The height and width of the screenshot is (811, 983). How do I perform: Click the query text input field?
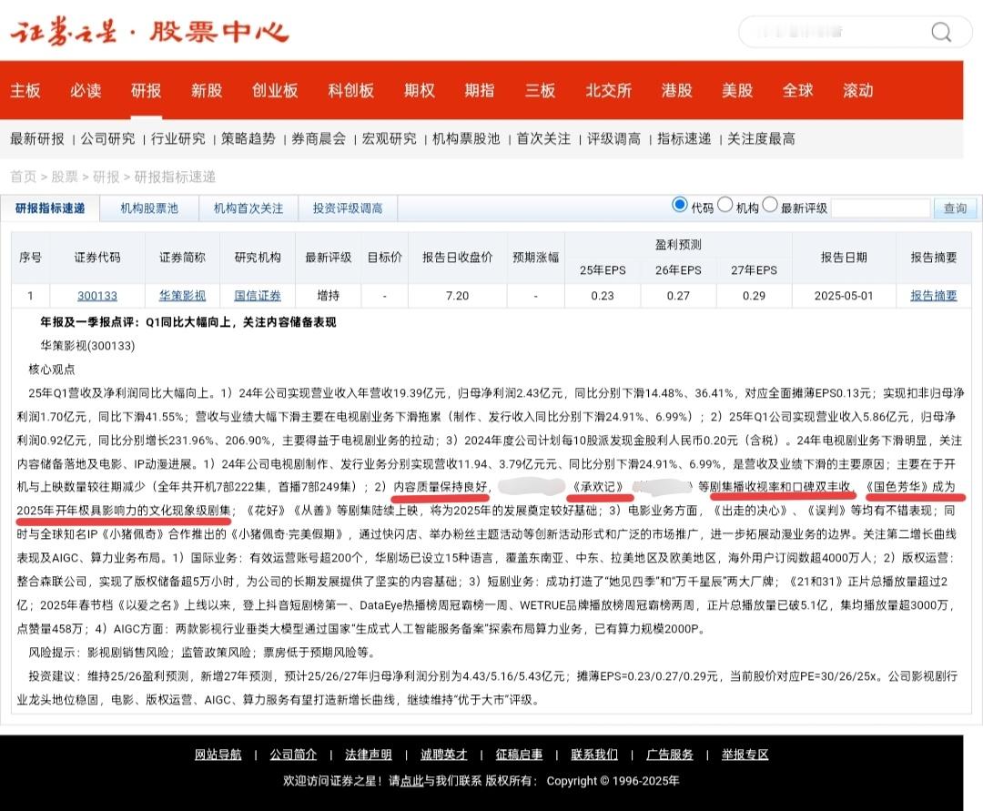881,208
